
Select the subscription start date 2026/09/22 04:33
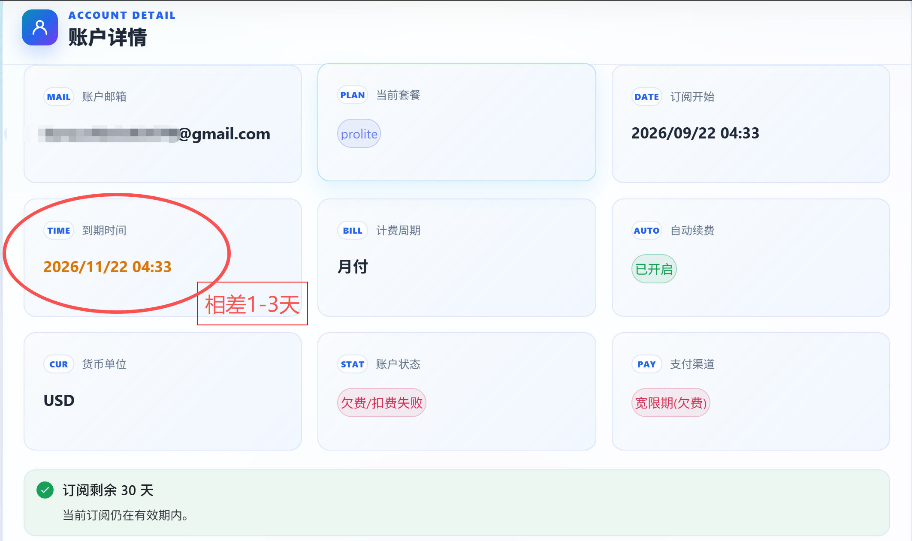tap(695, 133)
